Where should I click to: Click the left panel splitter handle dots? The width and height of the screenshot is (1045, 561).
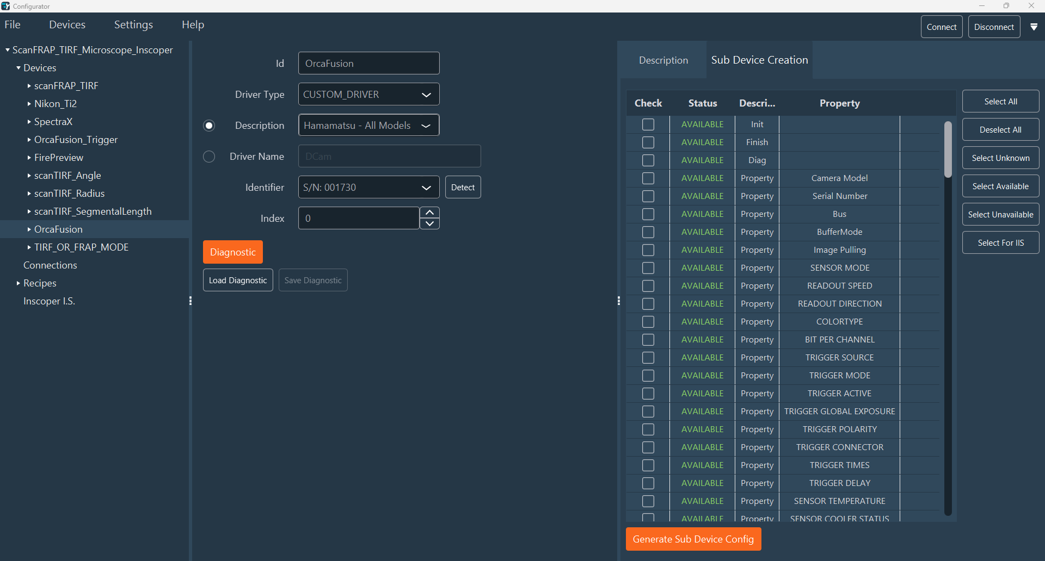[190, 301]
